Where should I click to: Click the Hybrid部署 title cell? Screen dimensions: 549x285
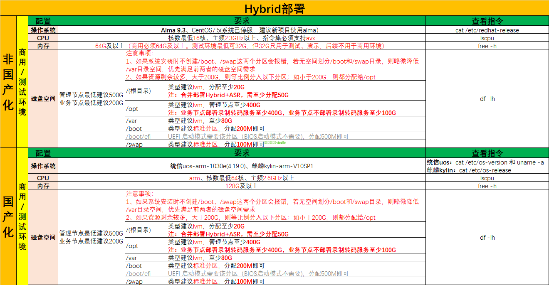(274, 8)
